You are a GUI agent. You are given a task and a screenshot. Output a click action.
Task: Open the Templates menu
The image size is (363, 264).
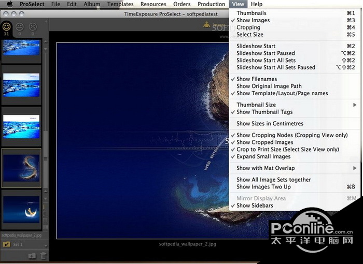click(x=120, y=4)
